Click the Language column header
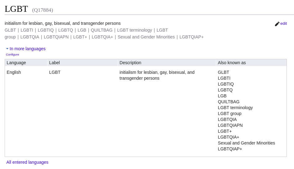 16,63
